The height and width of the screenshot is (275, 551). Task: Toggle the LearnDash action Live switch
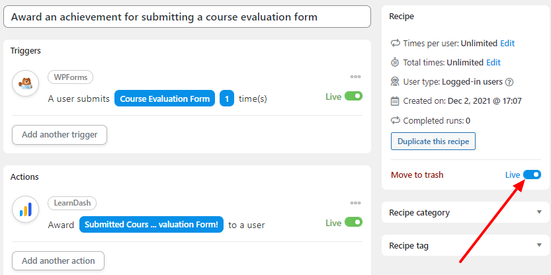coord(354,223)
